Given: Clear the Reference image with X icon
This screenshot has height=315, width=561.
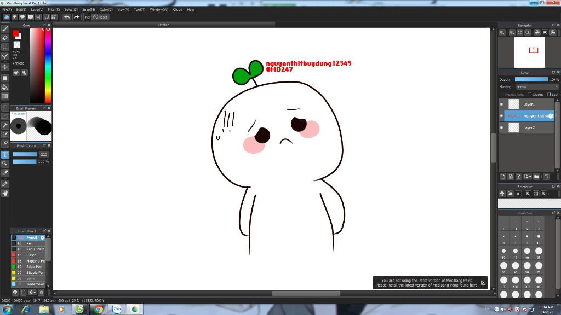Looking at the screenshot, I should pyautogui.click(x=518, y=194).
